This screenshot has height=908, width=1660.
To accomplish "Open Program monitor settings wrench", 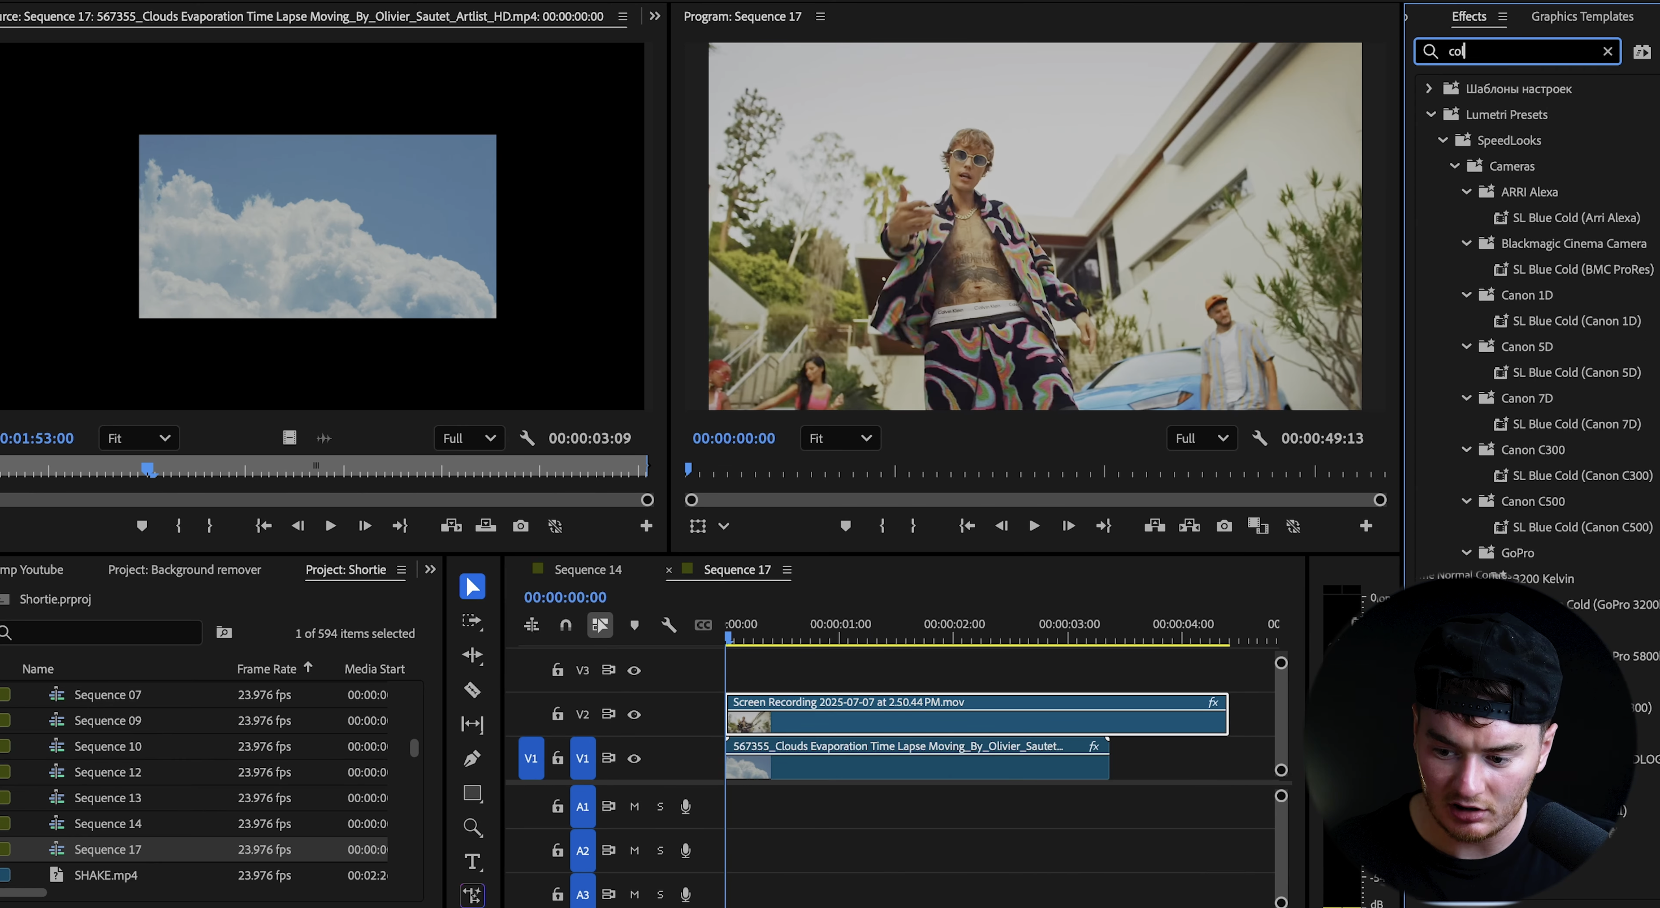I will tap(1259, 438).
